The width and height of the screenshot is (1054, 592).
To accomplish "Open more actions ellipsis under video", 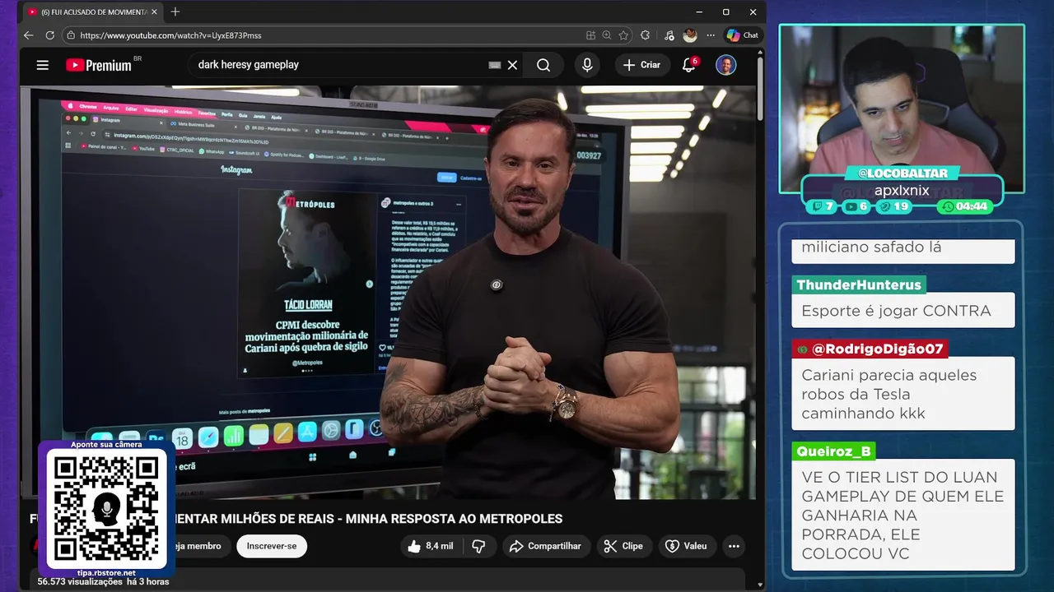I will coord(734,546).
